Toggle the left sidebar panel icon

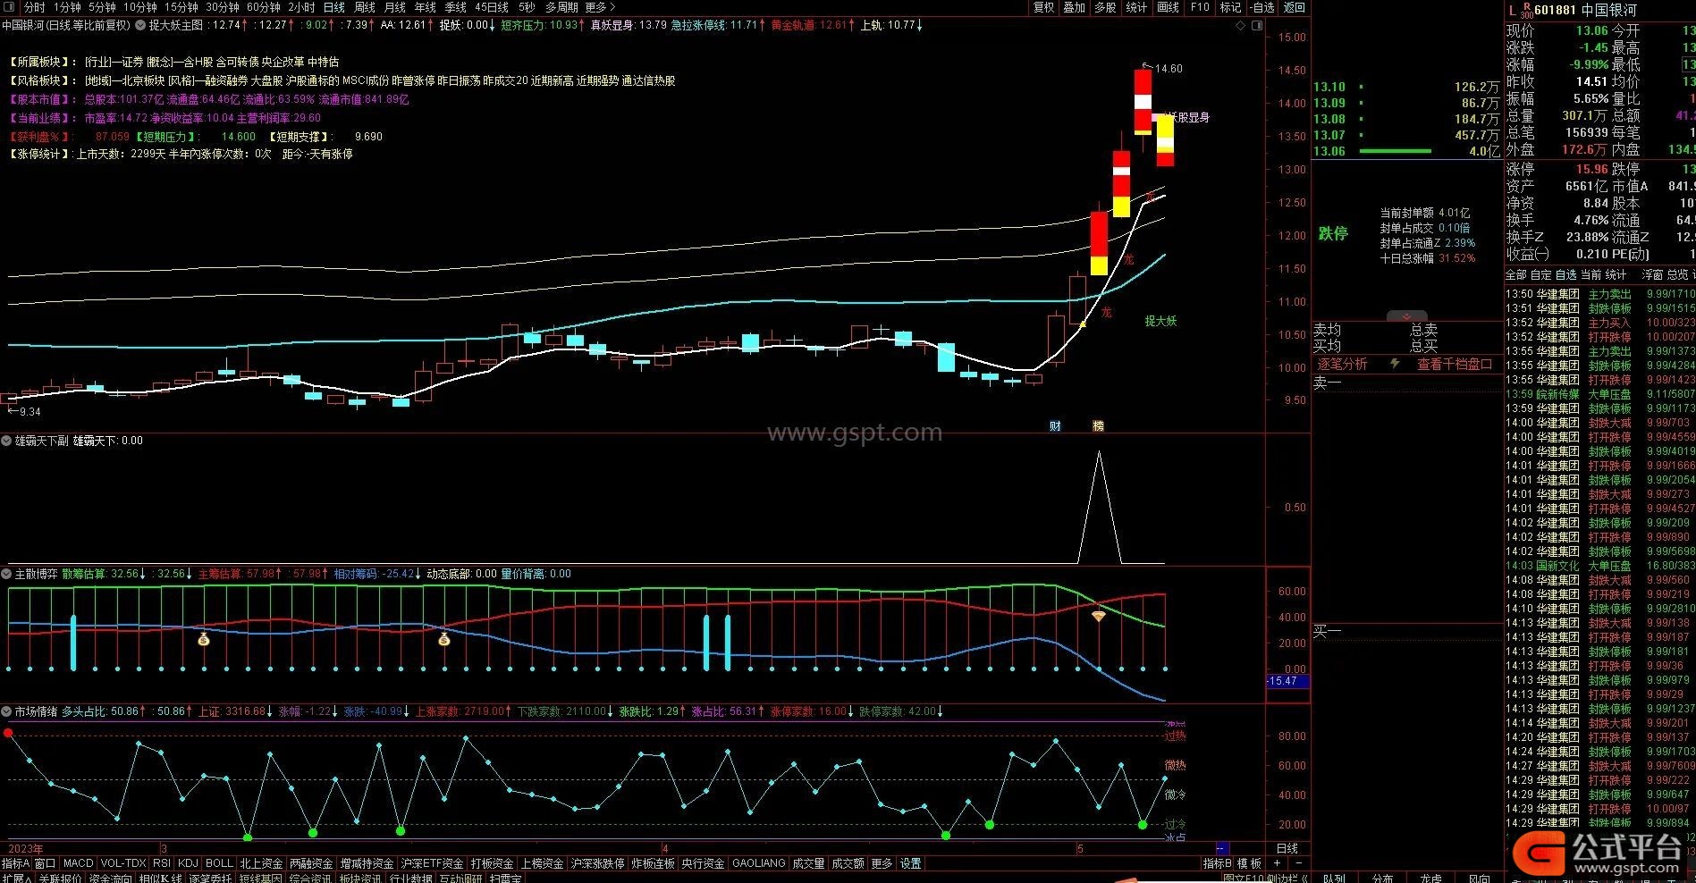coord(8,7)
